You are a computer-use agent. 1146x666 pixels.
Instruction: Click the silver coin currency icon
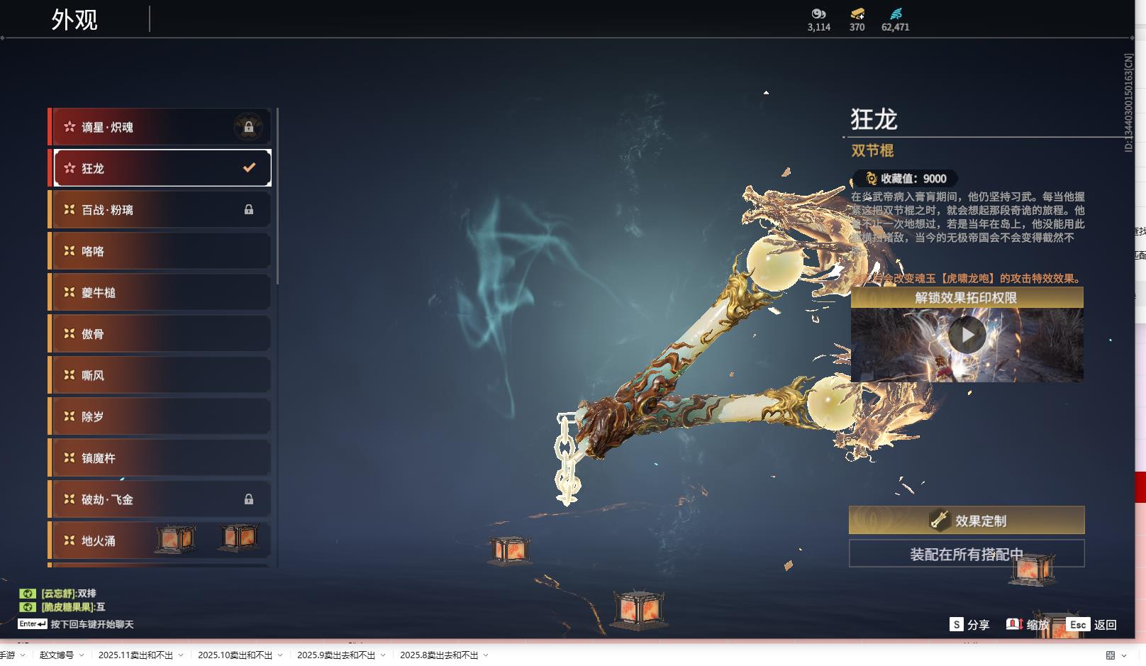[x=818, y=13]
